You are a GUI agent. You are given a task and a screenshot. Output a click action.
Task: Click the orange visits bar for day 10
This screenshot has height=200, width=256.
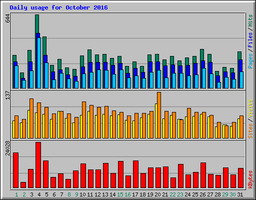pyautogui.click(x=84, y=120)
